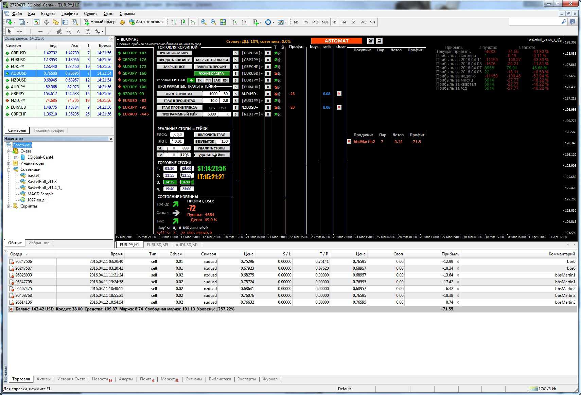
Task: Select the Crosshair cursor tool
Action: pos(19,31)
